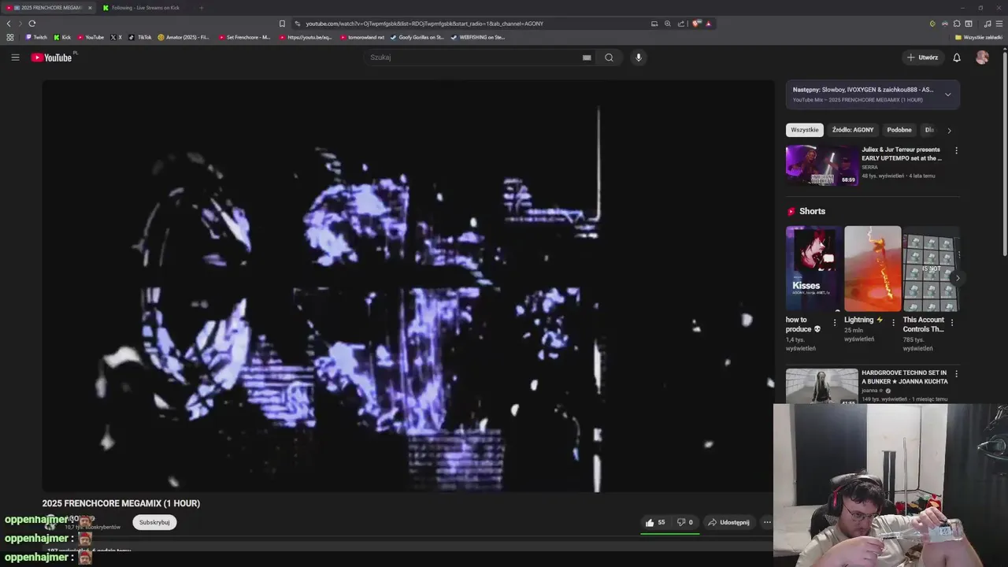Open Wszystkie zakładki bookmarks folder

pyautogui.click(x=979, y=37)
